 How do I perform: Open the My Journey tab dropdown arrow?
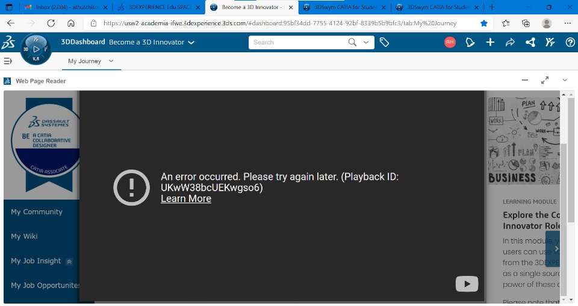[111, 61]
